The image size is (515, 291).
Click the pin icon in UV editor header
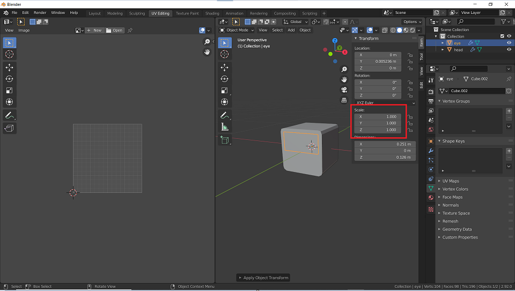point(130,30)
